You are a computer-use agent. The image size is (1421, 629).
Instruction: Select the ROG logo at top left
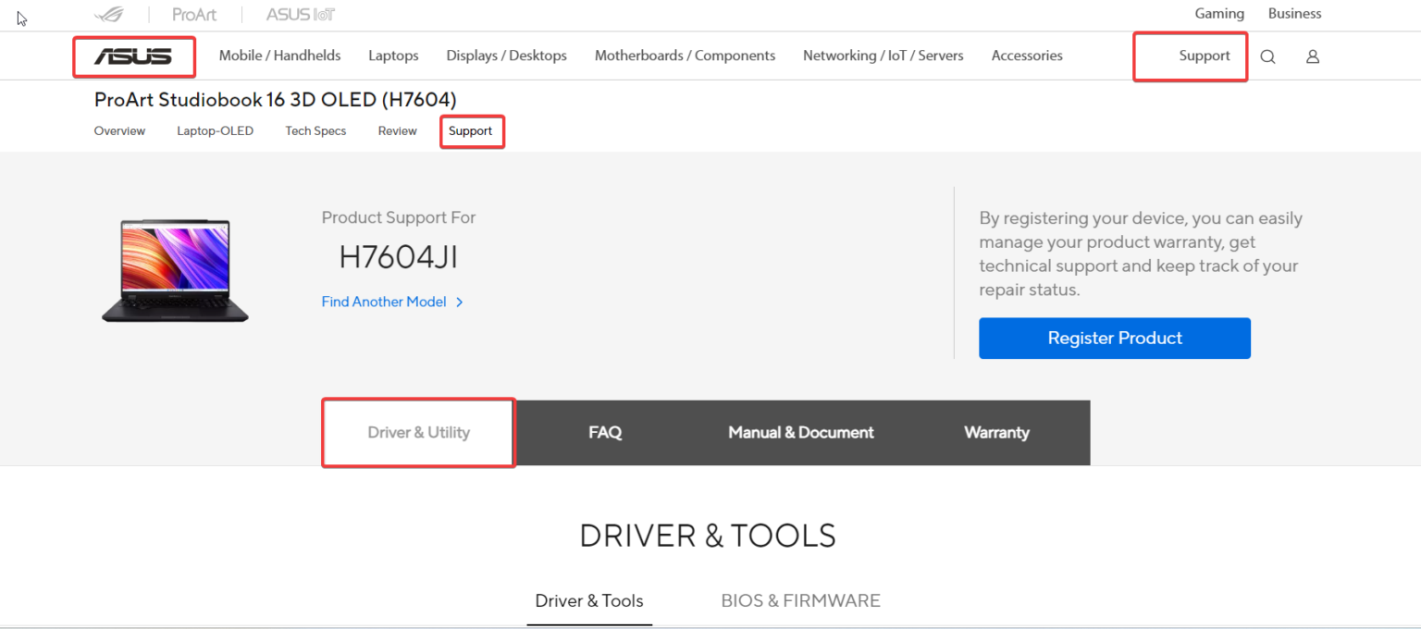[x=110, y=14]
